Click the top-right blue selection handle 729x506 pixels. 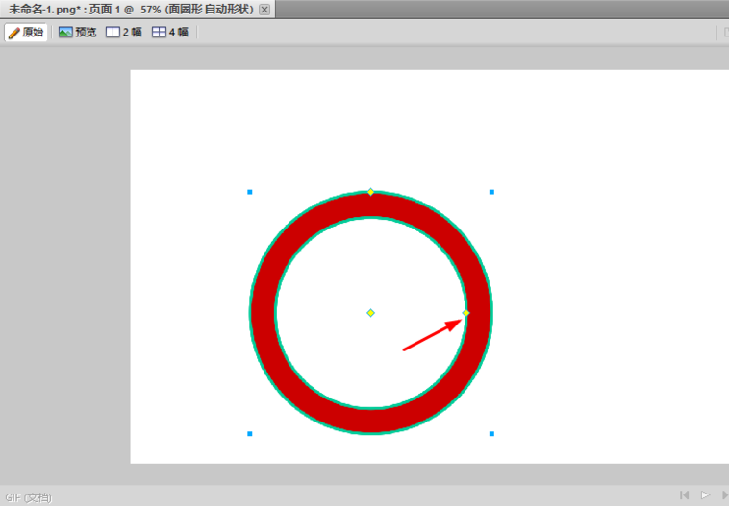[491, 192]
